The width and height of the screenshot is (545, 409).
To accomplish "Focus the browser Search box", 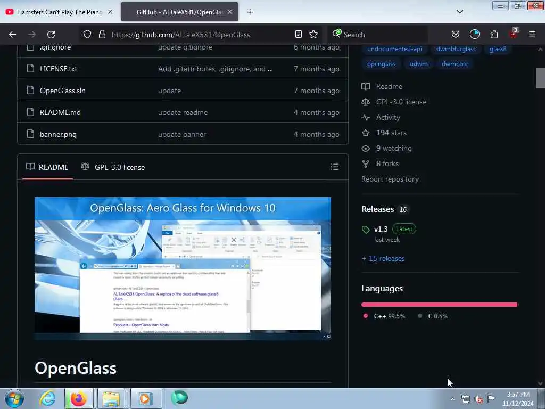I will tap(377, 35).
